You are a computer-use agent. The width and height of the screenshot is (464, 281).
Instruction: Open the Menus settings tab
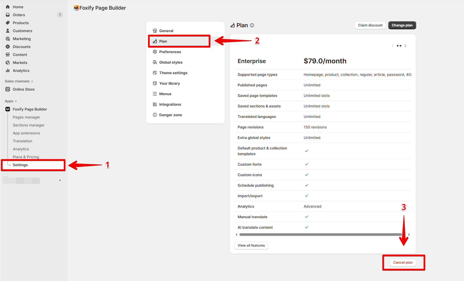(185, 94)
